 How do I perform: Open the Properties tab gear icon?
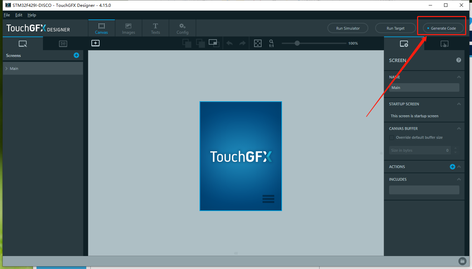click(x=404, y=44)
